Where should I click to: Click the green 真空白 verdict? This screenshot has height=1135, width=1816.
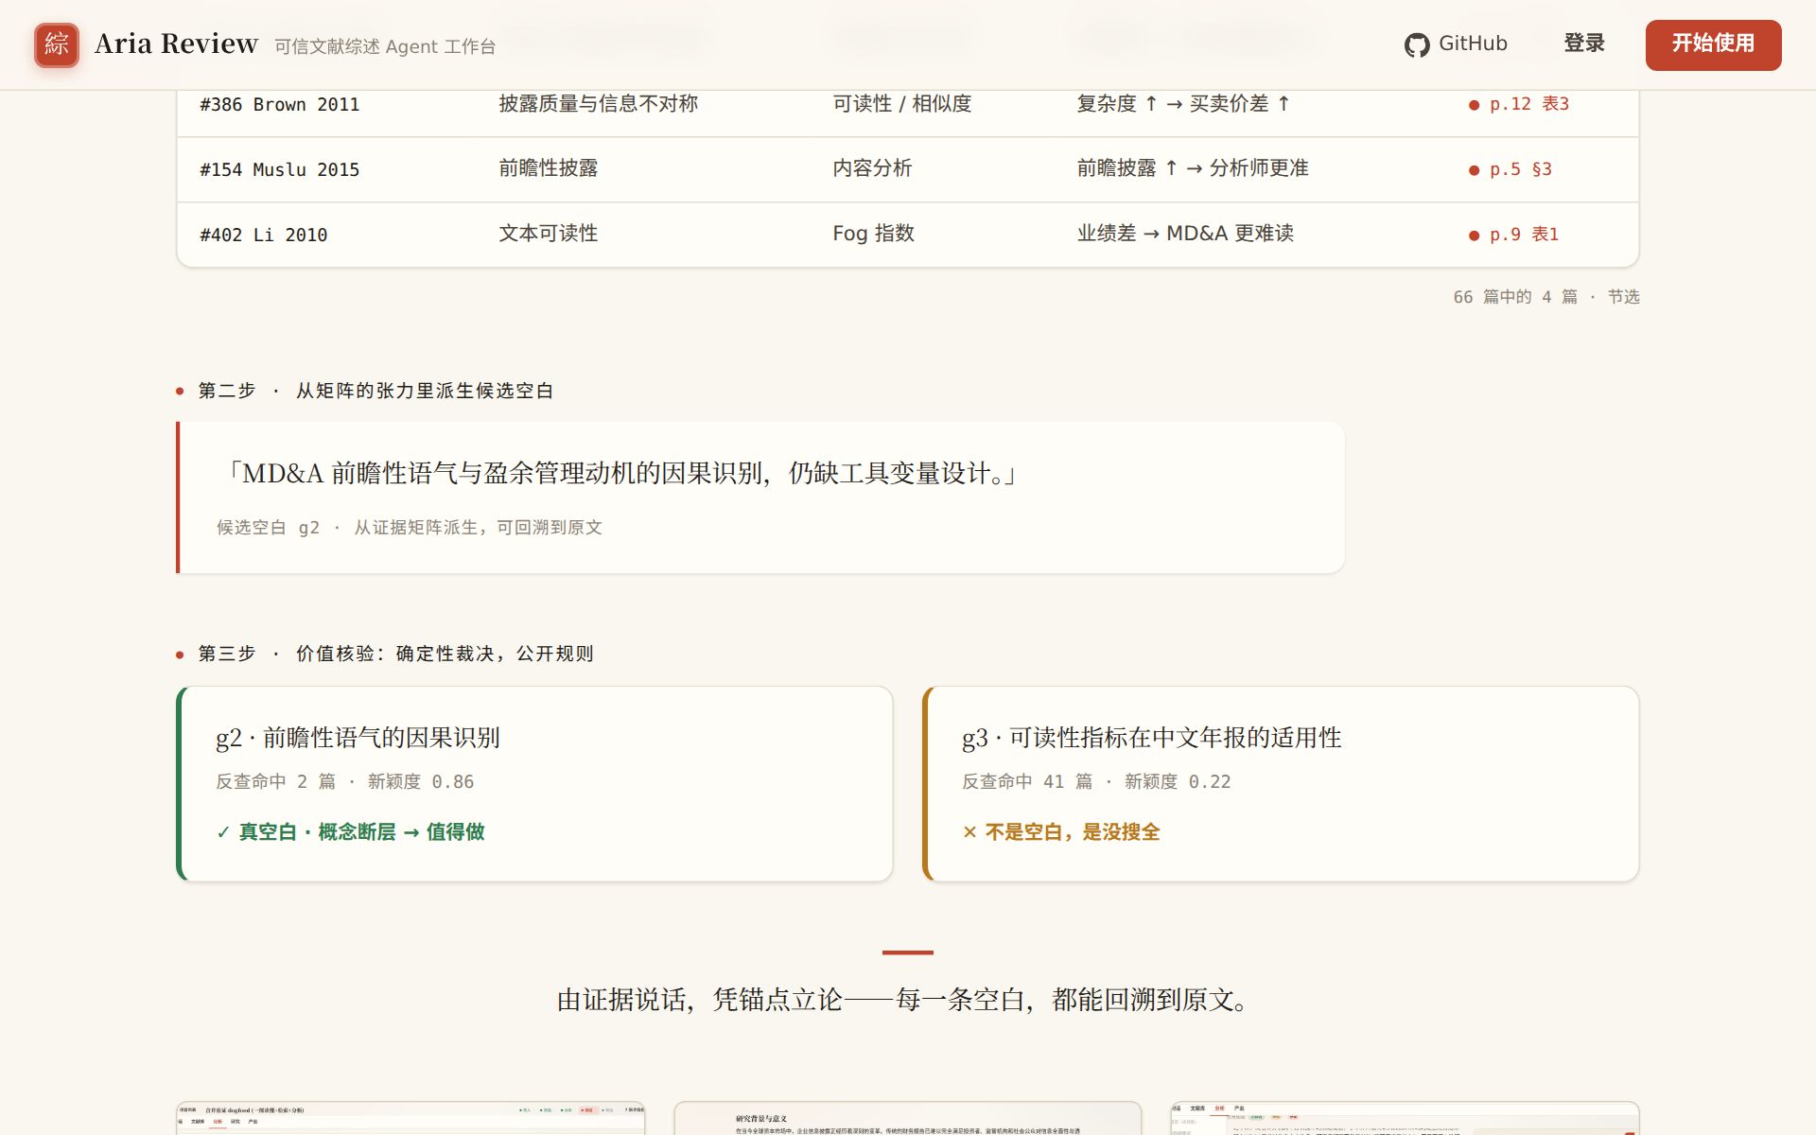pos(350,832)
